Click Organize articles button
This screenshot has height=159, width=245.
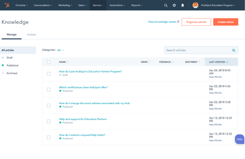click(x=196, y=22)
